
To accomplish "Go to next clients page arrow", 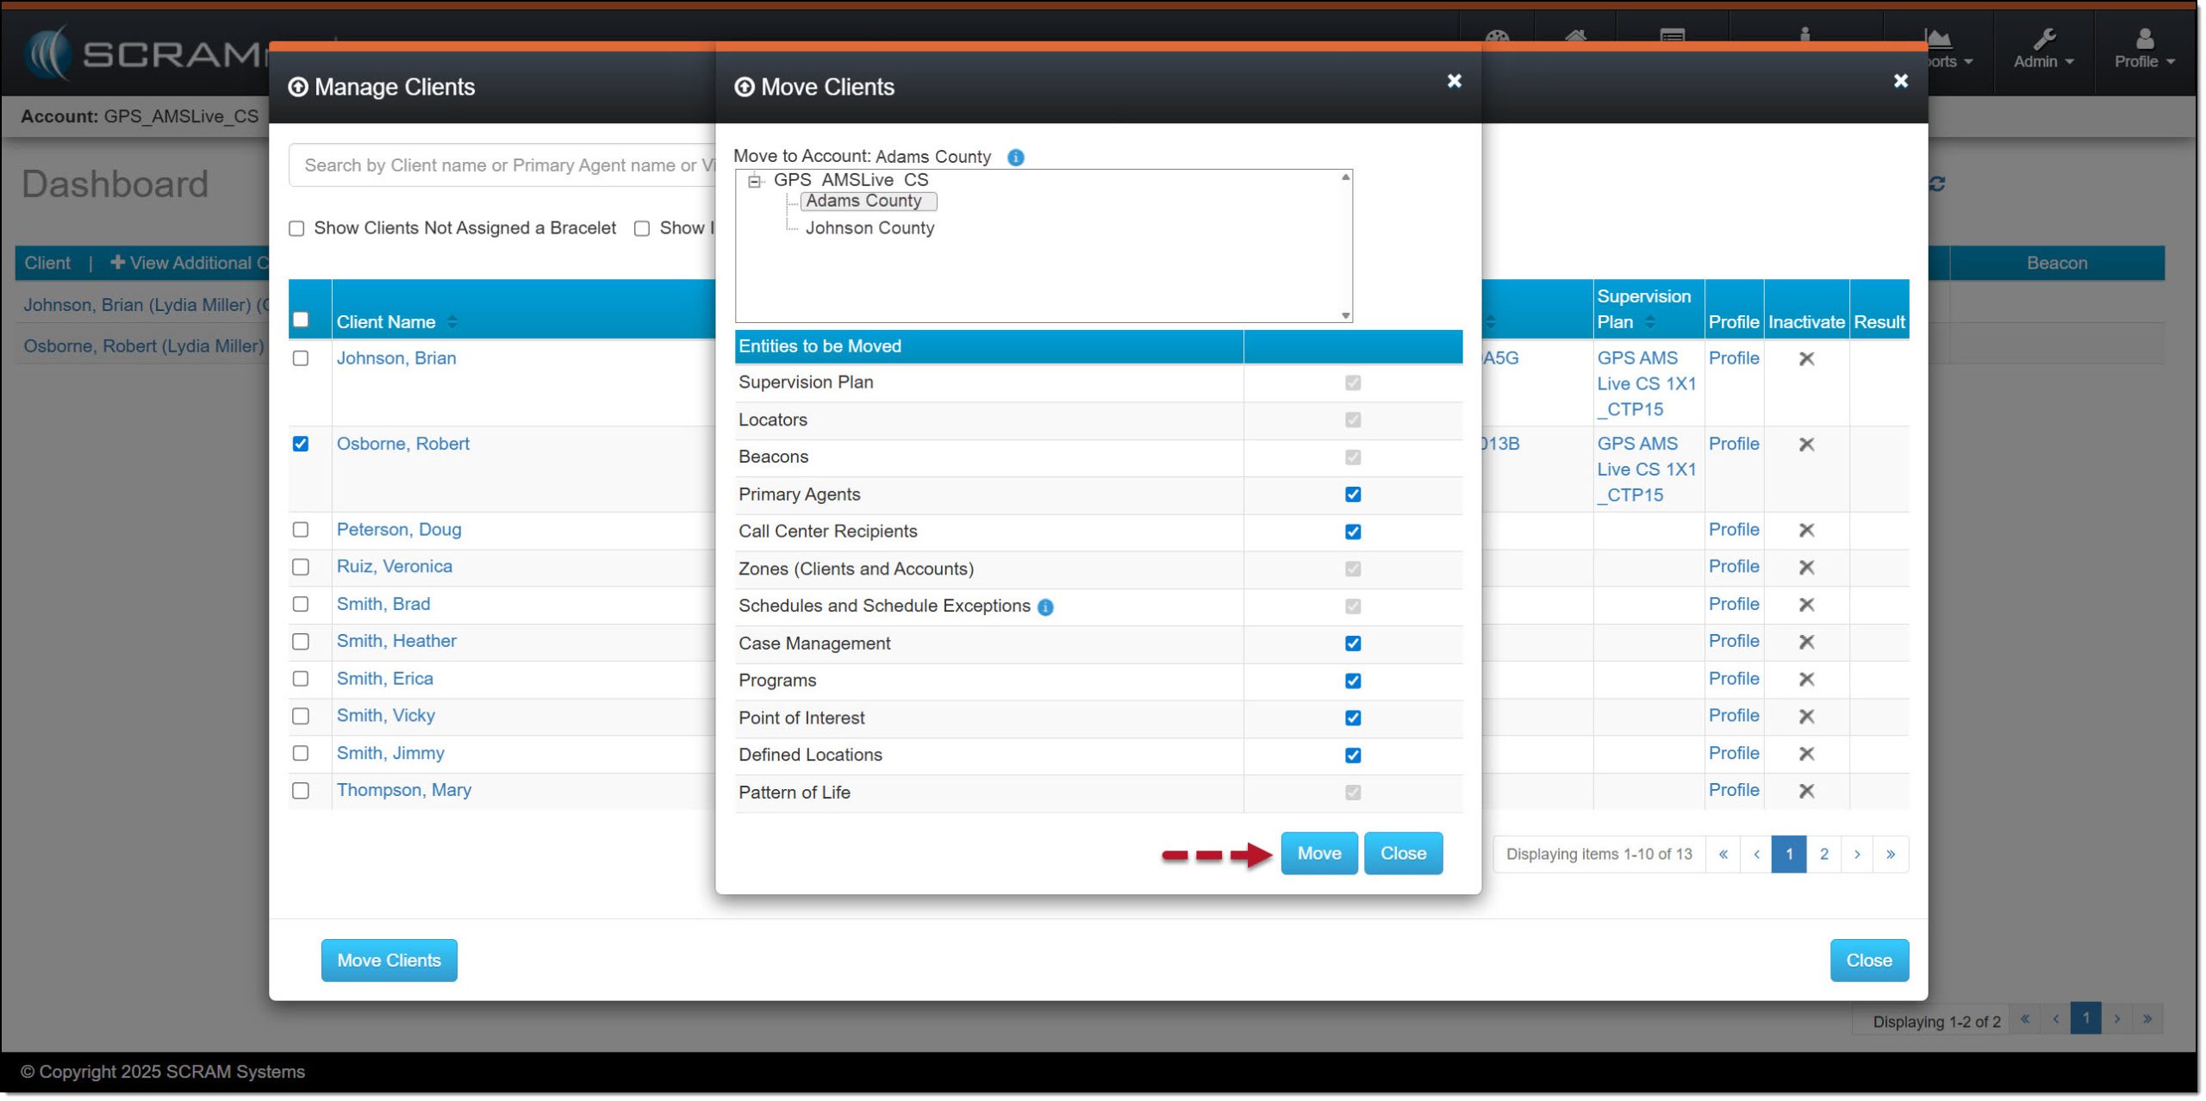I will [1857, 855].
